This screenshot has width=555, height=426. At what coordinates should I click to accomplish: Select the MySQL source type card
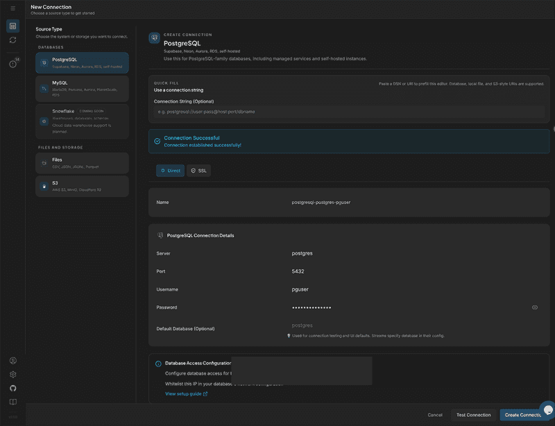click(82, 89)
